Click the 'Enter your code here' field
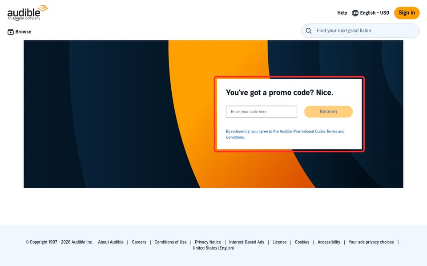 pos(262,112)
